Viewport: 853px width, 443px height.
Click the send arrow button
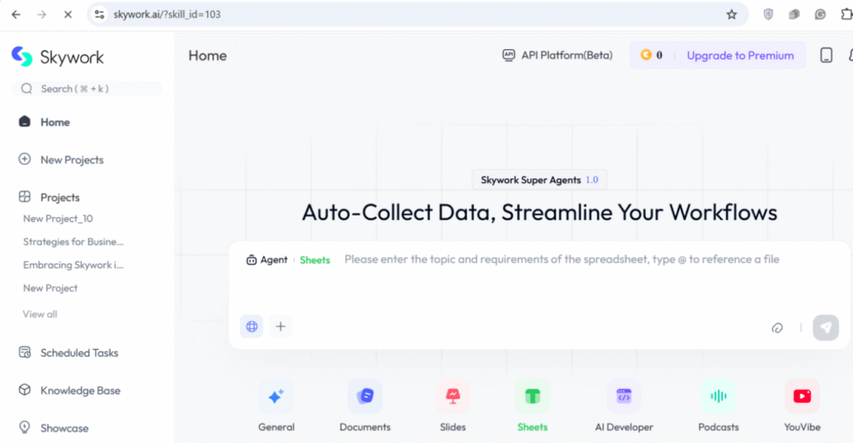(x=825, y=327)
